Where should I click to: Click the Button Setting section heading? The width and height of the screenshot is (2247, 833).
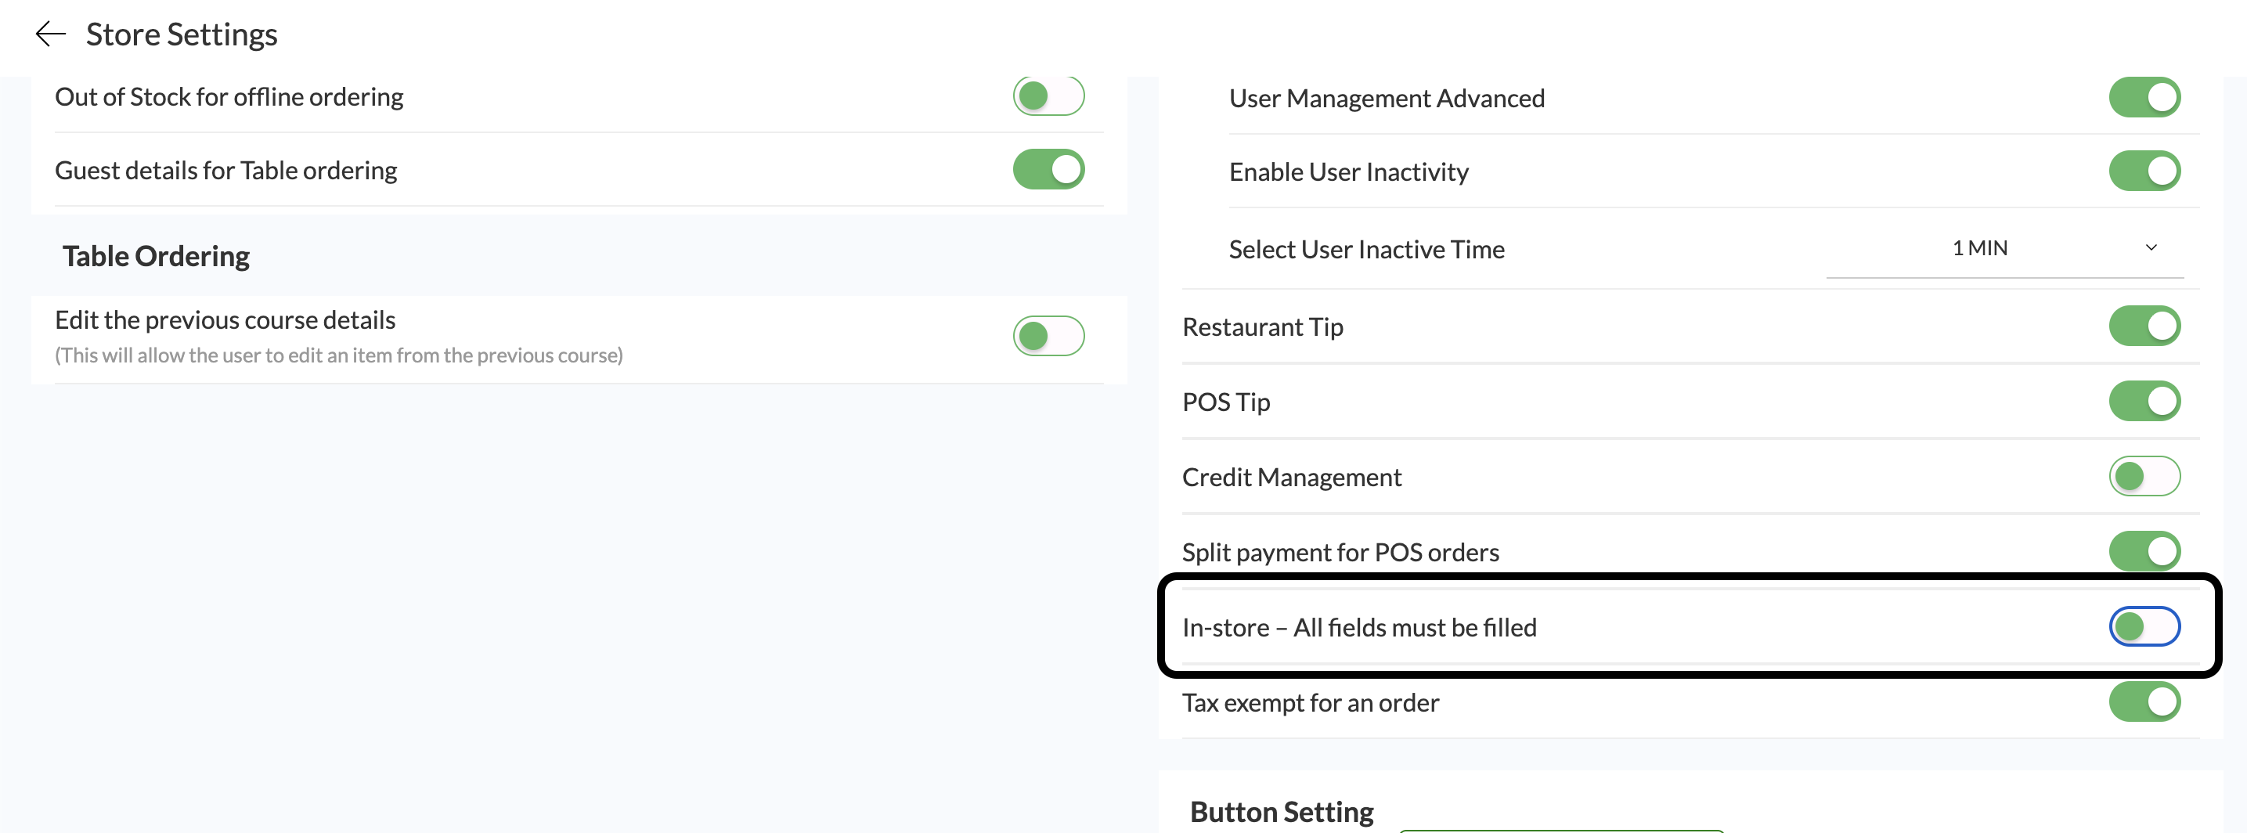[x=1281, y=812]
